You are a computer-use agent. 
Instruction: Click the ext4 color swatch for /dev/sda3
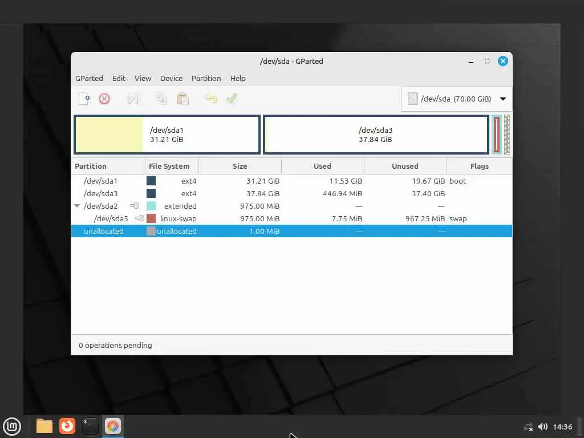pos(151,194)
